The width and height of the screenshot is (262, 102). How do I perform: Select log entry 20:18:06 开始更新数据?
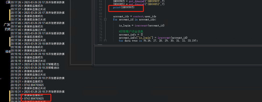pyautogui.click(x=37, y=44)
